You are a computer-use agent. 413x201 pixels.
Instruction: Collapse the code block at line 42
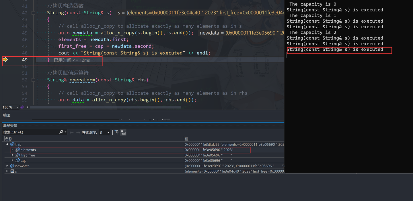coord(33,13)
